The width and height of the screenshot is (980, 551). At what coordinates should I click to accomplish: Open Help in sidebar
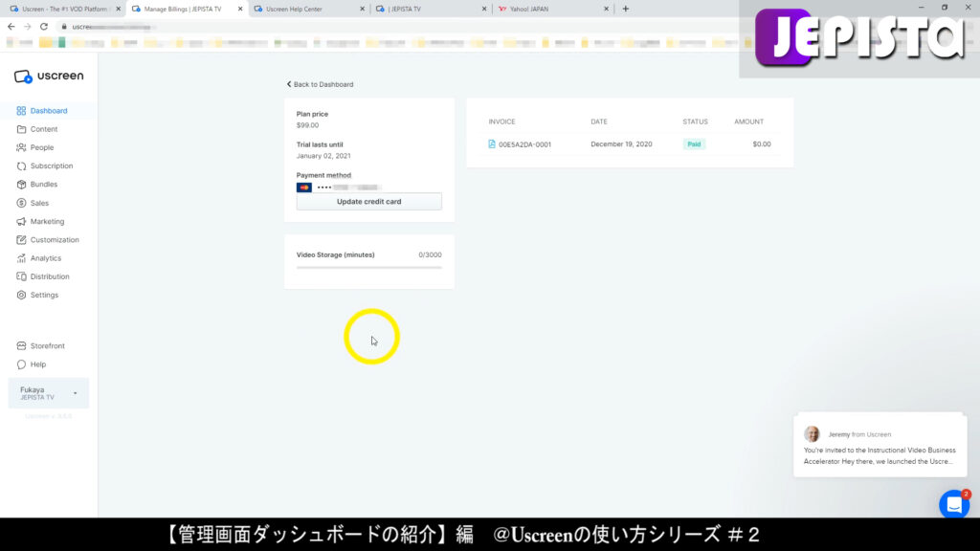pos(38,364)
